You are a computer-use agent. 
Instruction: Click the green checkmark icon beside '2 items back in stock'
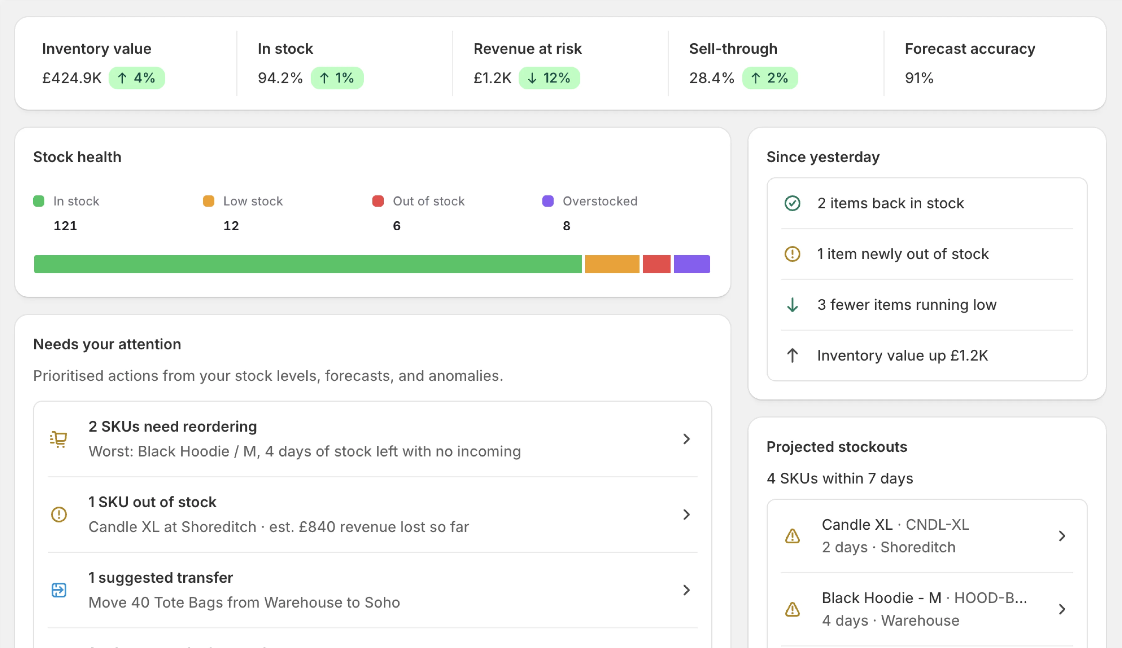792,203
